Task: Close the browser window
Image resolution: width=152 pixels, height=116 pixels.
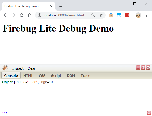Action: pos(146,4)
